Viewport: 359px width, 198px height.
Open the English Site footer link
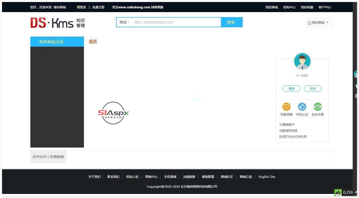click(x=267, y=177)
